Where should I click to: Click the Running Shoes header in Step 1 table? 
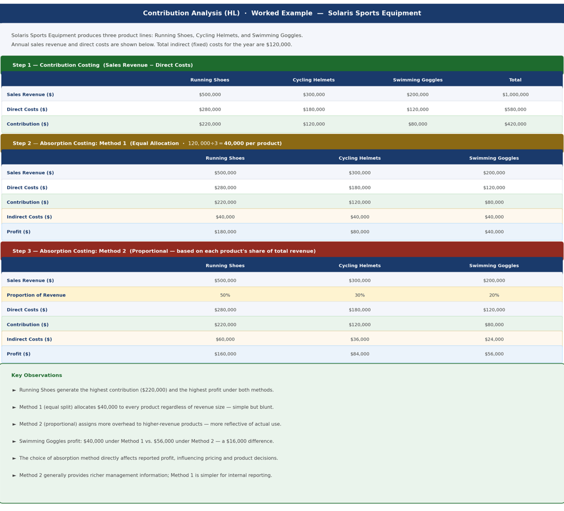pyautogui.click(x=210, y=80)
